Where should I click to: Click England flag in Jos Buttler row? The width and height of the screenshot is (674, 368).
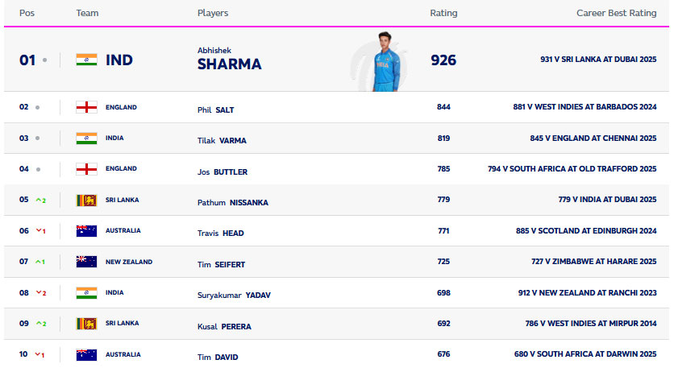(x=86, y=169)
